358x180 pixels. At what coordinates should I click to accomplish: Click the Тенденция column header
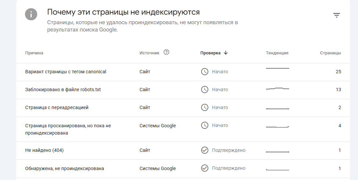click(x=277, y=53)
